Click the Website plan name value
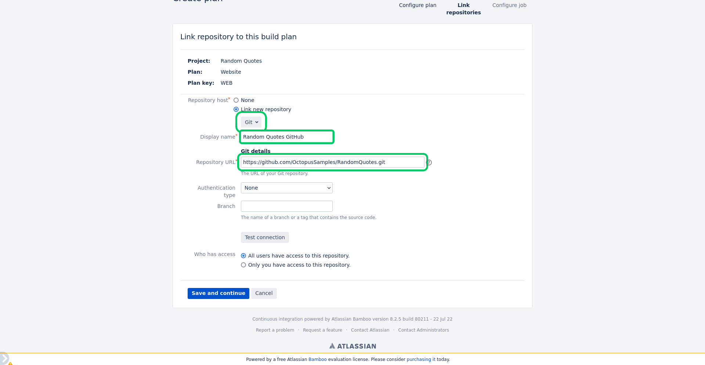This screenshot has width=705, height=365. point(231,72)
